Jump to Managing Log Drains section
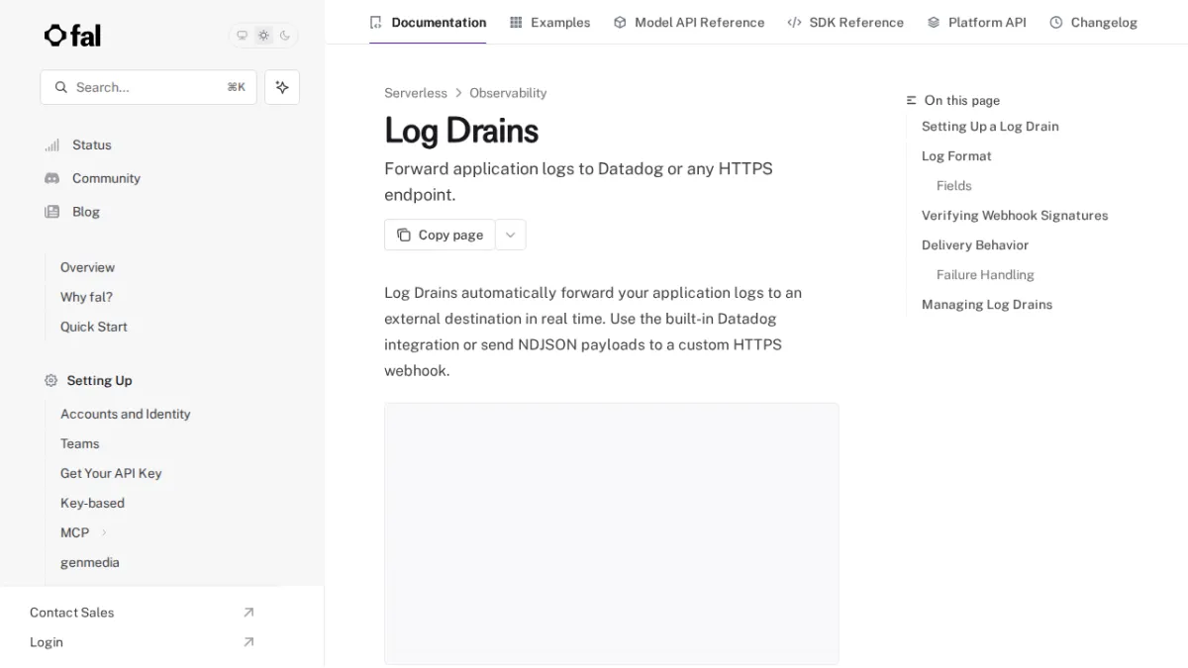 987,305
